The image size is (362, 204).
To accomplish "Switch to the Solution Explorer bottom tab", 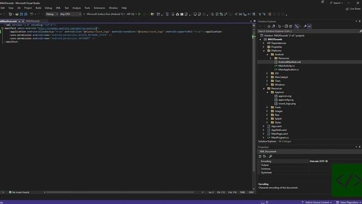I will [x=267, y=142].
